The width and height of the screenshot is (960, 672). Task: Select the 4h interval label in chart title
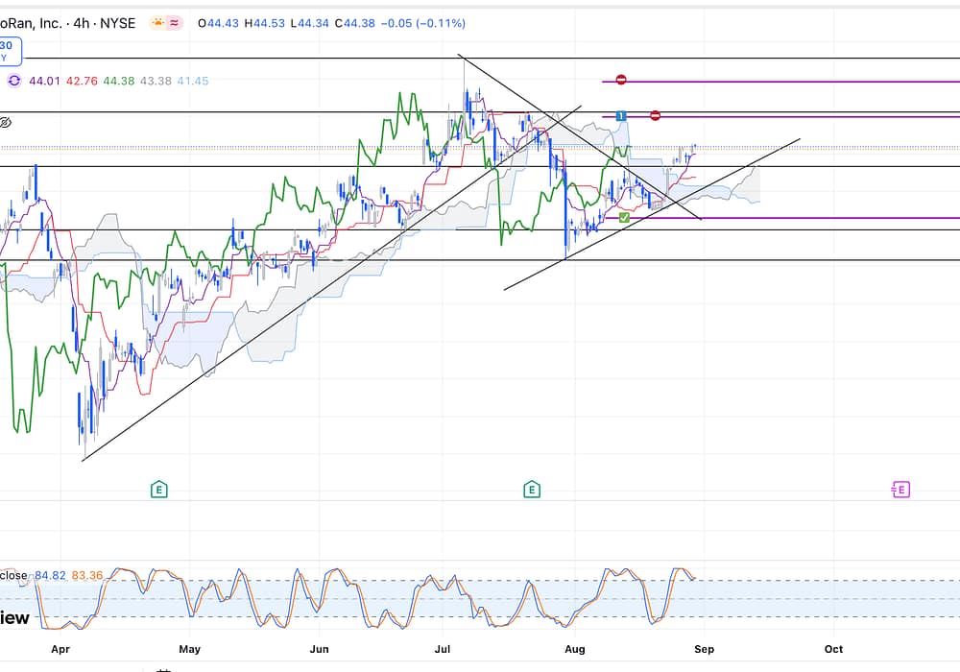tap(77, 23)
